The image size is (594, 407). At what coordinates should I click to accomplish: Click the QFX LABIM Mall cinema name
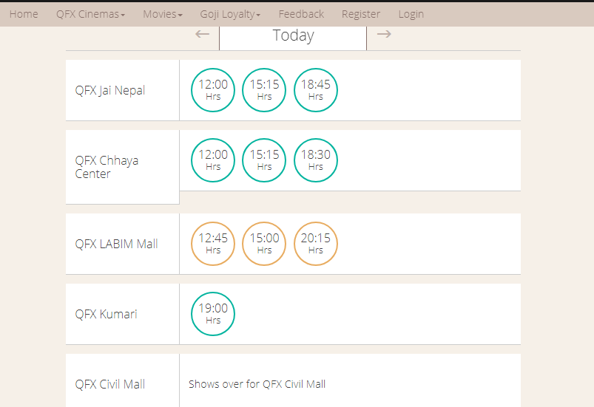116,244
